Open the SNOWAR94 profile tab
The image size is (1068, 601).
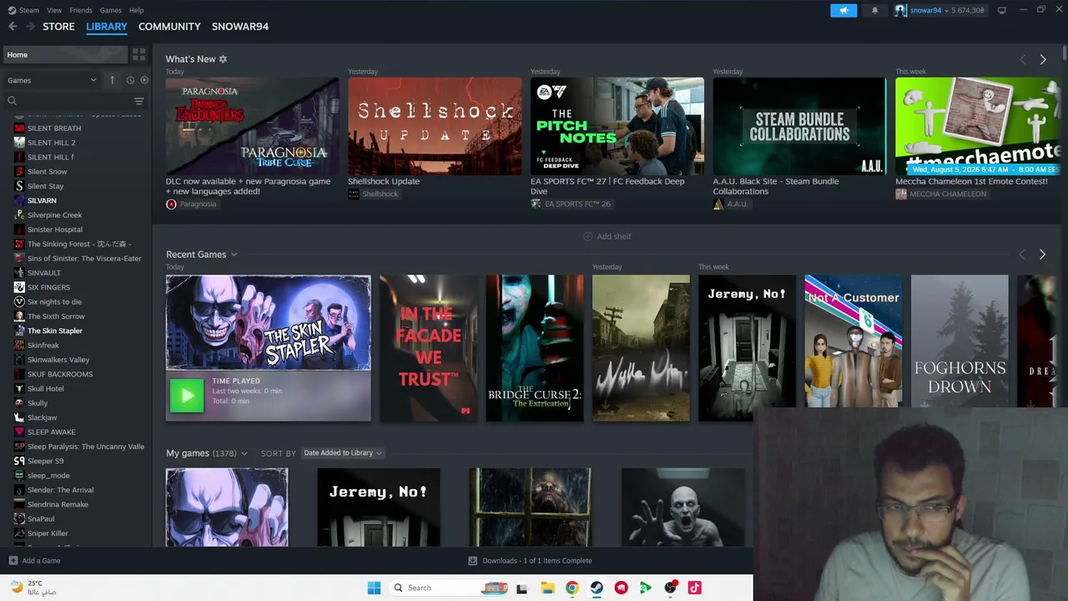pyautogui.click(x=240, y=27)
